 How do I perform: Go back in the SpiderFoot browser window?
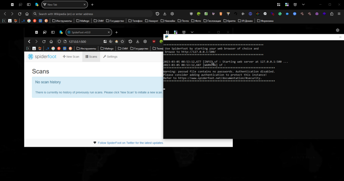coord(29,41)
